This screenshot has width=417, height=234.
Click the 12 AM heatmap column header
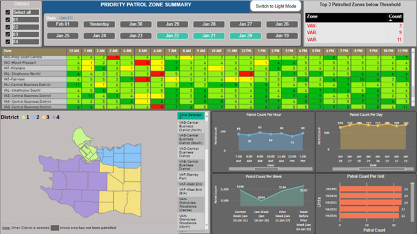(x=74, y=51)
